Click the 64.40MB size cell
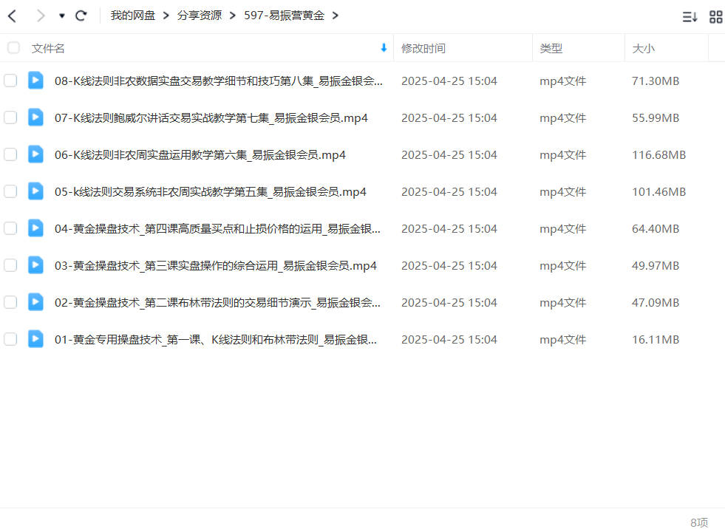Viewport: 725px width, 529px height. coord(656,229)
